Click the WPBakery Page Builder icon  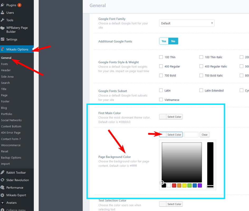2,28
